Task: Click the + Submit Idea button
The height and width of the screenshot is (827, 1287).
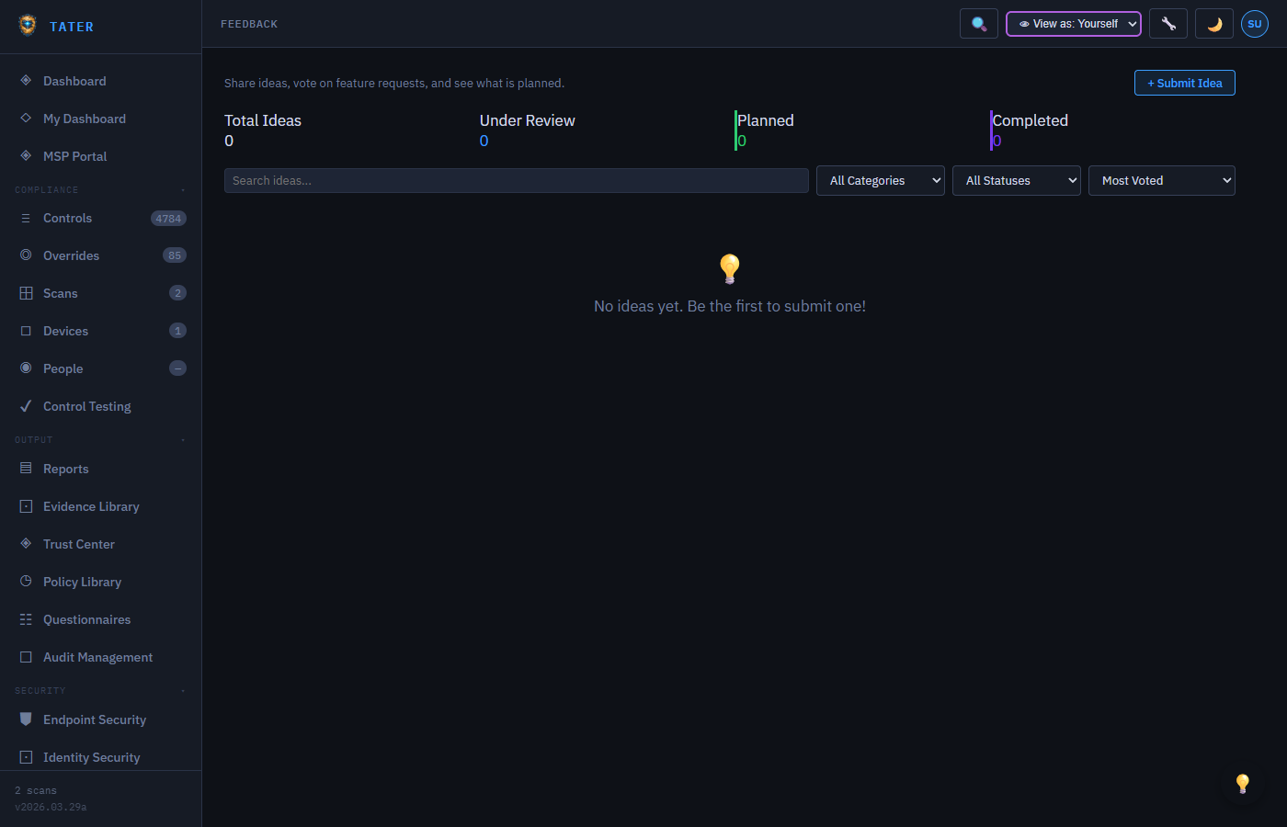Action: (1185, 83)
